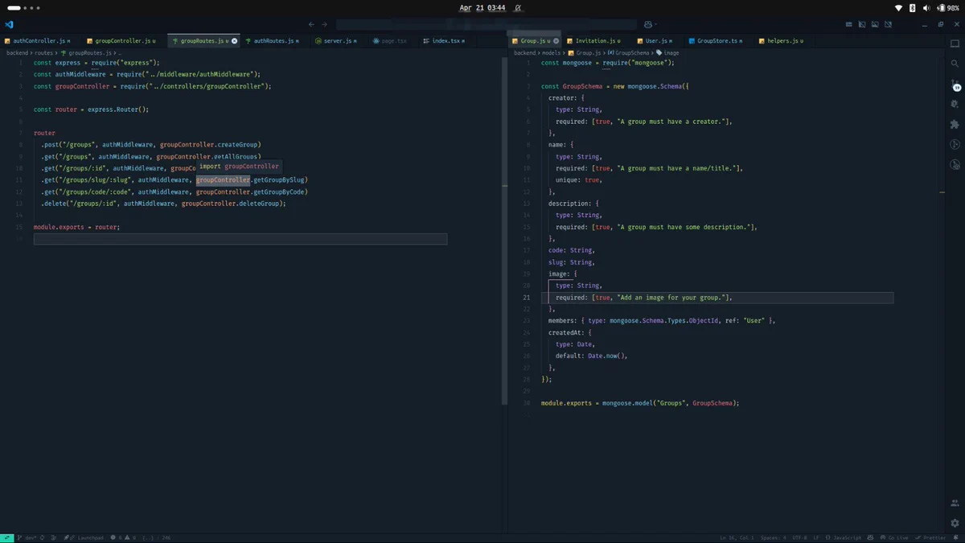Open Source Control view with badge
Viewport: 965px width, 543px height.
(955, 83)
